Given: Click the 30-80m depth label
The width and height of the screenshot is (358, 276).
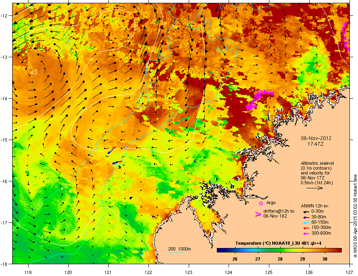Looking at the screenshot, I should tap(319, 217).
